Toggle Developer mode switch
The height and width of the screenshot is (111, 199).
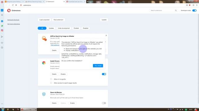click(194, 10)
